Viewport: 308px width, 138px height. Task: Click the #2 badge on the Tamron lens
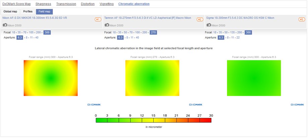point(200,19)
